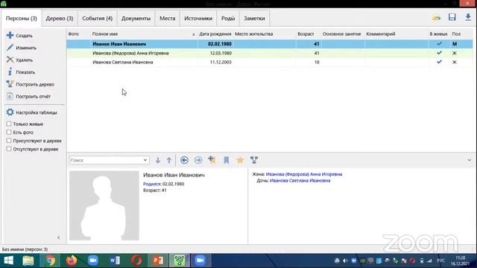This screenshot has height=268, width=477.
Task: Open the wife link Иванова (Федорова) Анна Игоревна
Action: (x=304, y=174)
